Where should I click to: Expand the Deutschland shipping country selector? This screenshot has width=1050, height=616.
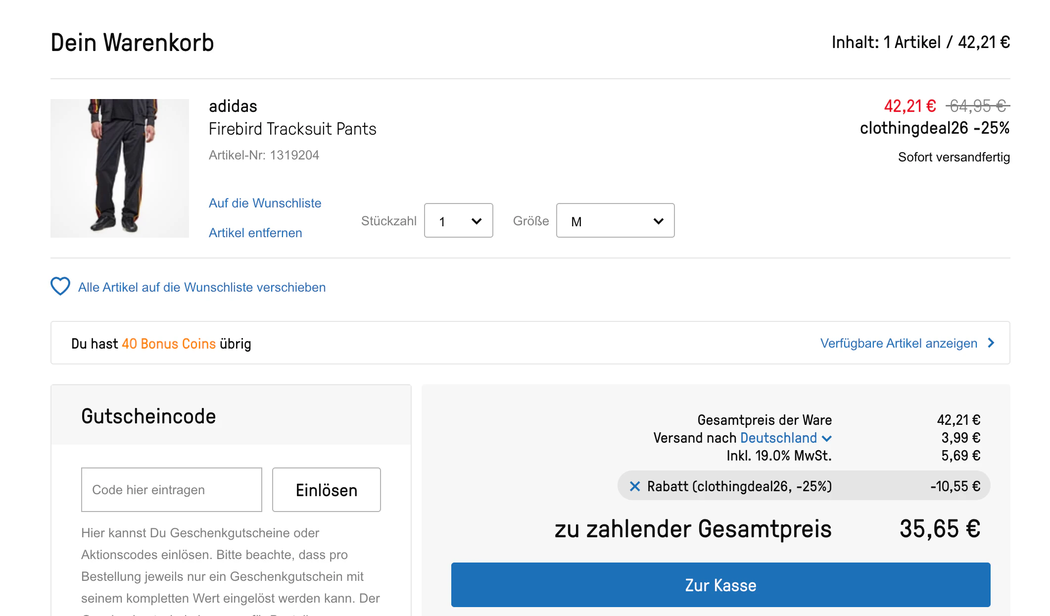click(x=786, y=438)
